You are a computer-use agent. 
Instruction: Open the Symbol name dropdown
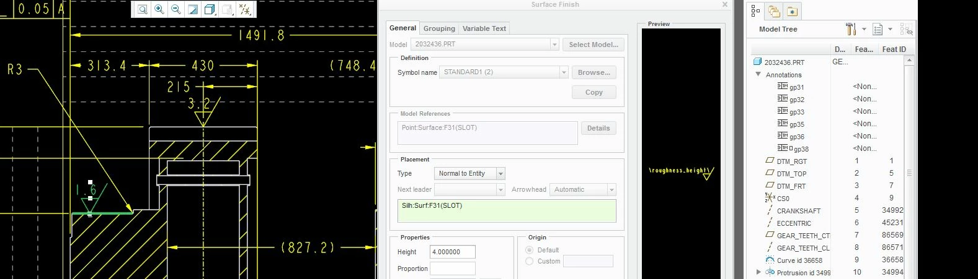pyautogui.click(x=564, y=72)
